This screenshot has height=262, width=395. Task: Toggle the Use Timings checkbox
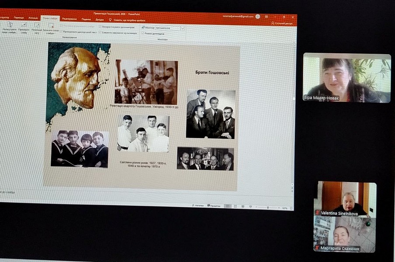click(x=100, y=27)
